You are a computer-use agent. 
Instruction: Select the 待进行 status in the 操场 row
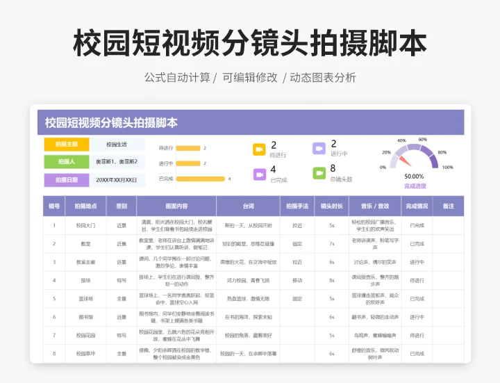tap(417, 280)
